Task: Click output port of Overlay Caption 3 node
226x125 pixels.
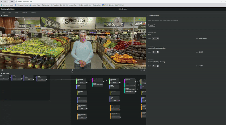Action: (46, 80)
